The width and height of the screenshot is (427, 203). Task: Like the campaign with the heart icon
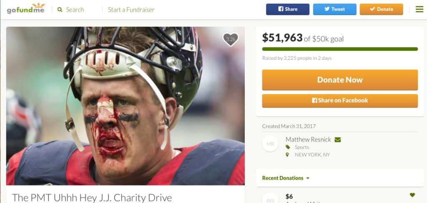click(231, 40)
